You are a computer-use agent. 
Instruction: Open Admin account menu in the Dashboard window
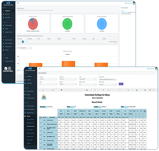128,3
